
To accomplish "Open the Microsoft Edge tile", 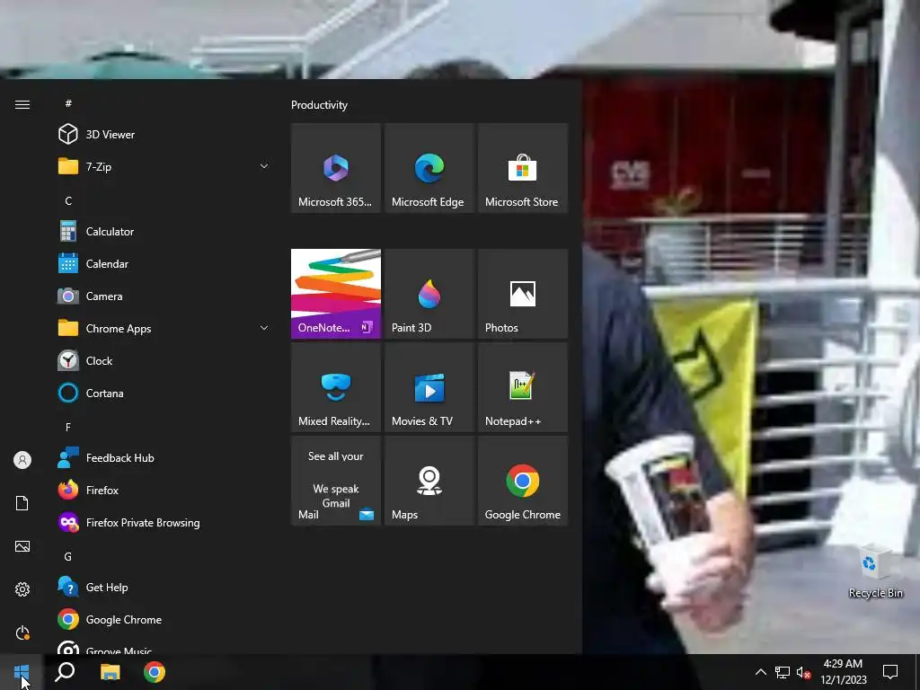I will click(x=429, y=168).
